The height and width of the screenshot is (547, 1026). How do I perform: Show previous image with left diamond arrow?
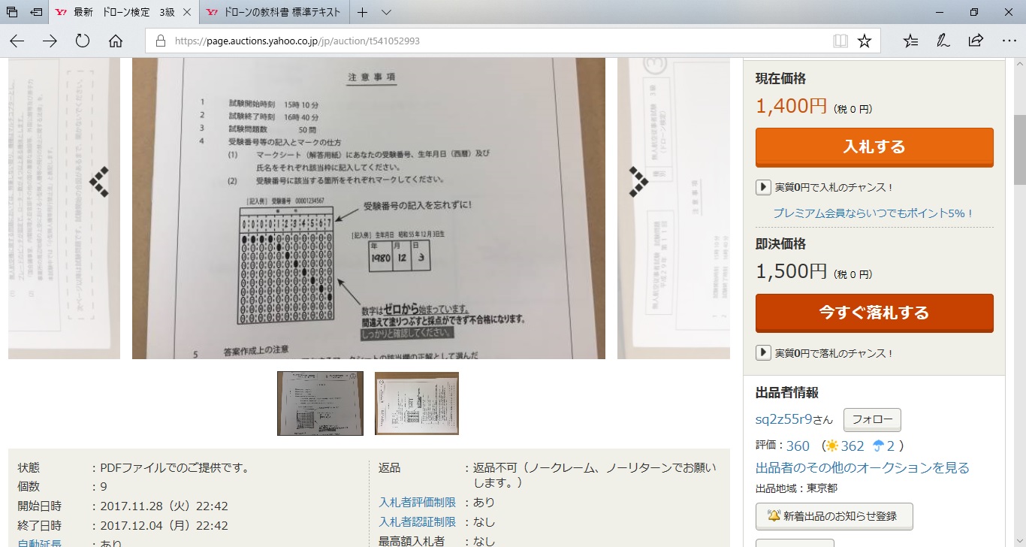point(100,182)
